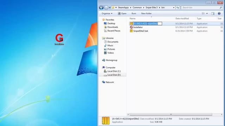Select the Installator file's G icon
Image resolution: width=225 pixels, height=126 pixels.
[131, 27]
